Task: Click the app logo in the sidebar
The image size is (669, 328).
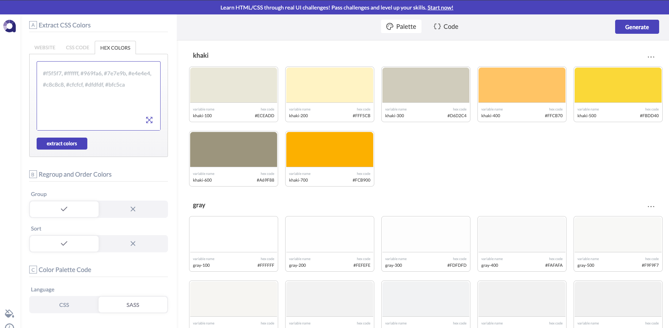Action: pyautogui.click(x=10, y=26)
